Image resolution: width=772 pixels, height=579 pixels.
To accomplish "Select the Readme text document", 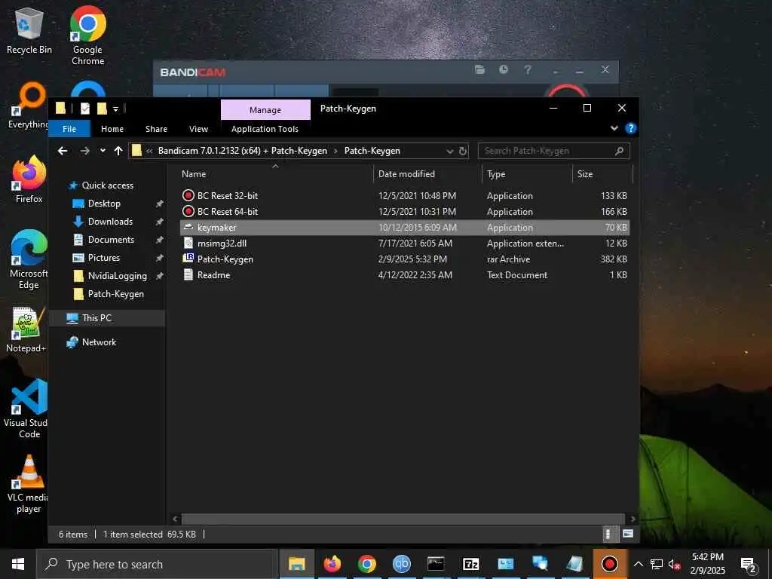I will pyautogui.click(x=405, y=274).
